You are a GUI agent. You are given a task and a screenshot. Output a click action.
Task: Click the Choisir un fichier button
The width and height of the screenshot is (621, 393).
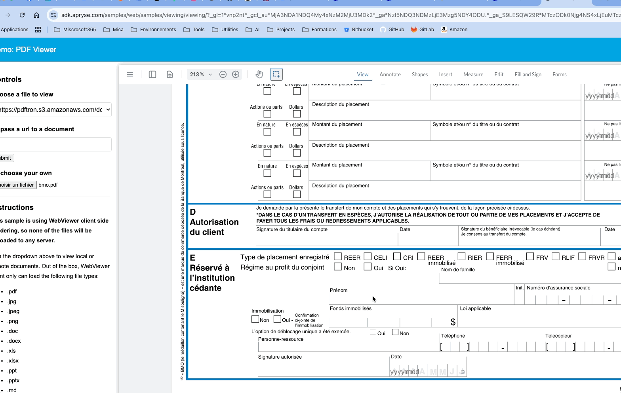point(18,185)
